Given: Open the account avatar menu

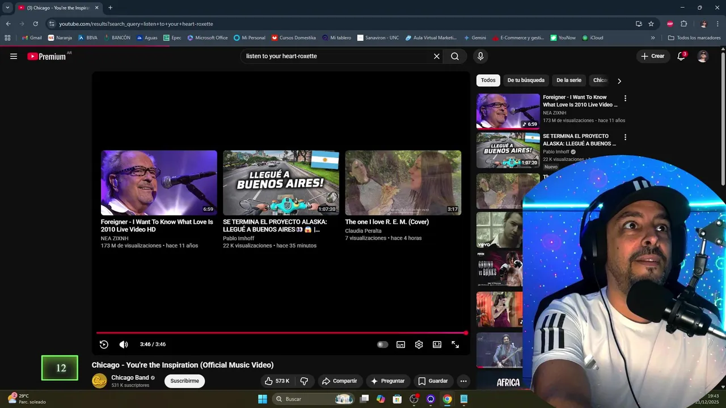Looking at the screenshot, I should pyautogui.click(x=703, y=56).
